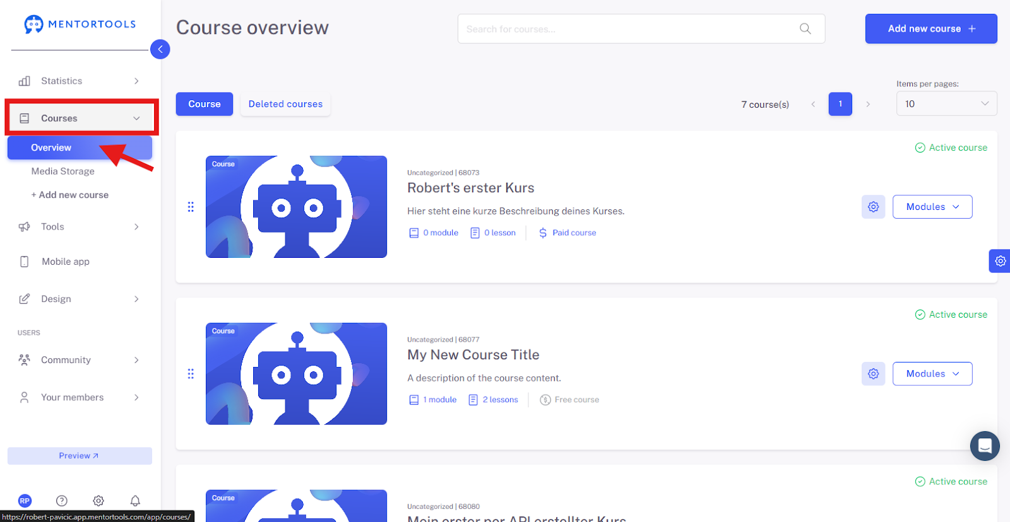Choose + Add new course in sidebar
The height and width of the screenshot is (522, 1010).
(70, 195)
